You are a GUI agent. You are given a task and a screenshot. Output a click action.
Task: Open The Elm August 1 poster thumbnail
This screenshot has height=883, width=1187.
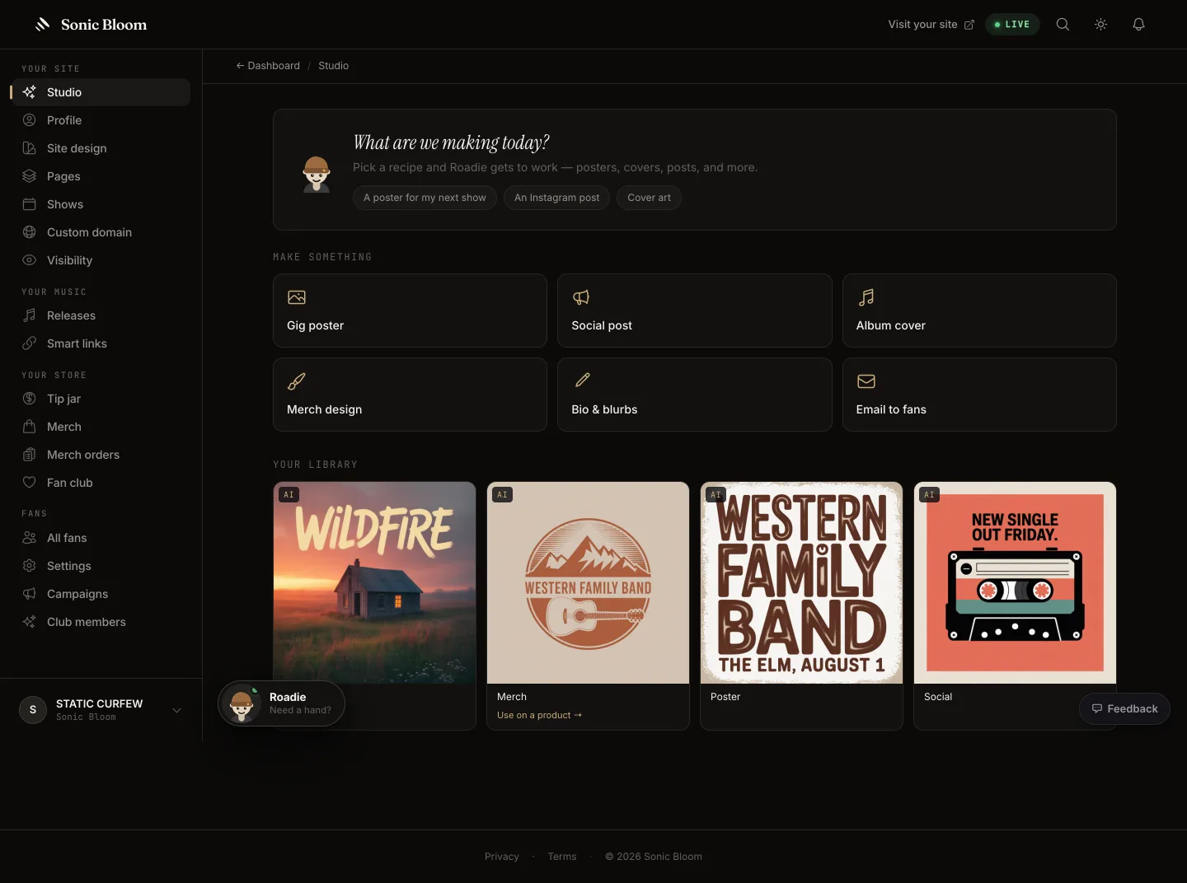tap(801, 583)
